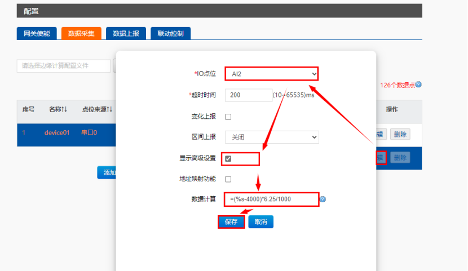Click the 删除 button in the first table row

(400, 134)
